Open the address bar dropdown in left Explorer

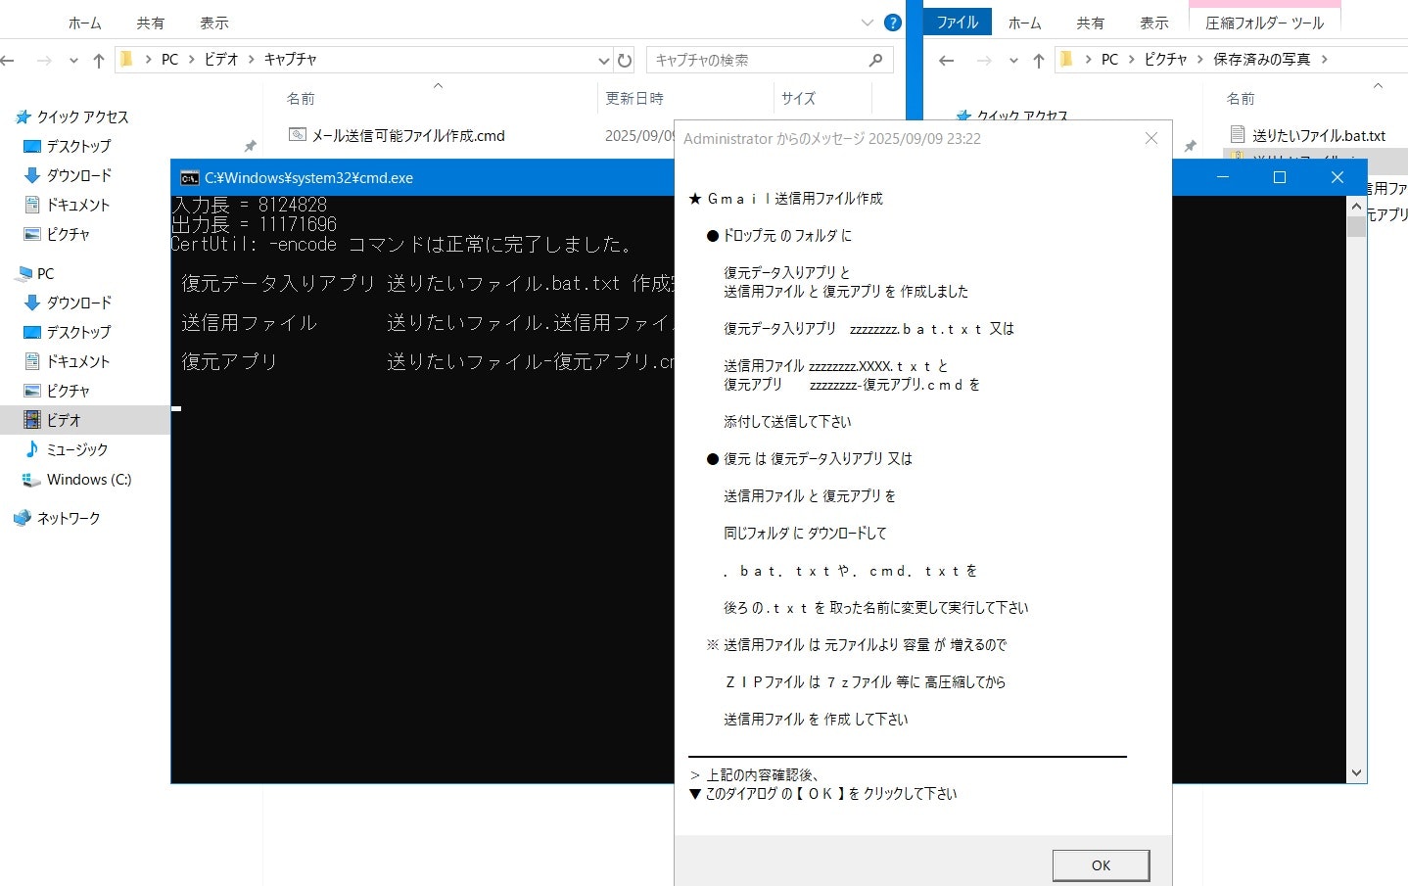(x=604, y=60)
